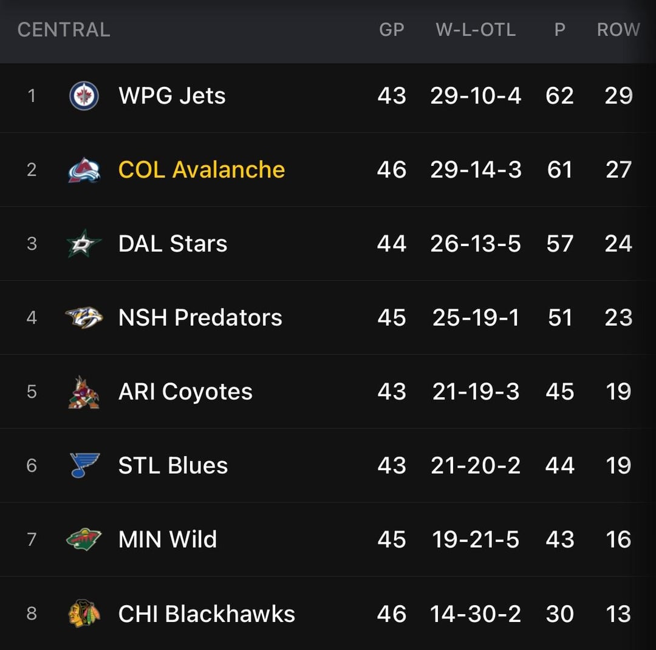Open the highlighted COL Avalanche team link
The height and width of the screenshot is (650, 656).
(x=202, y=169)
